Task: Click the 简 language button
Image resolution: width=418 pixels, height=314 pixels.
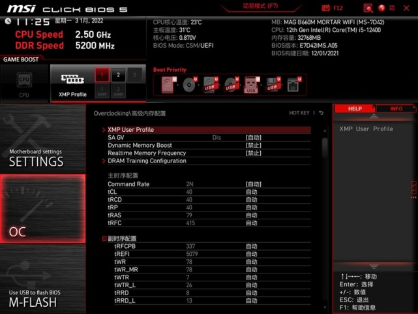Action: [x=392, y=8]
